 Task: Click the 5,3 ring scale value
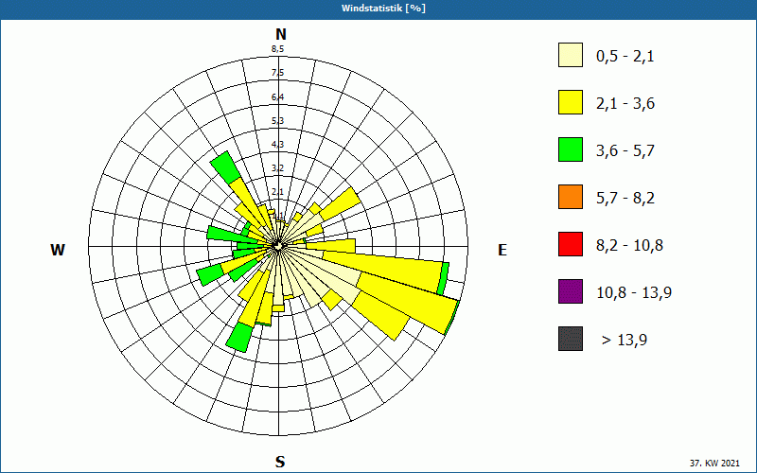pyautogui.click(x=277, y=120)
